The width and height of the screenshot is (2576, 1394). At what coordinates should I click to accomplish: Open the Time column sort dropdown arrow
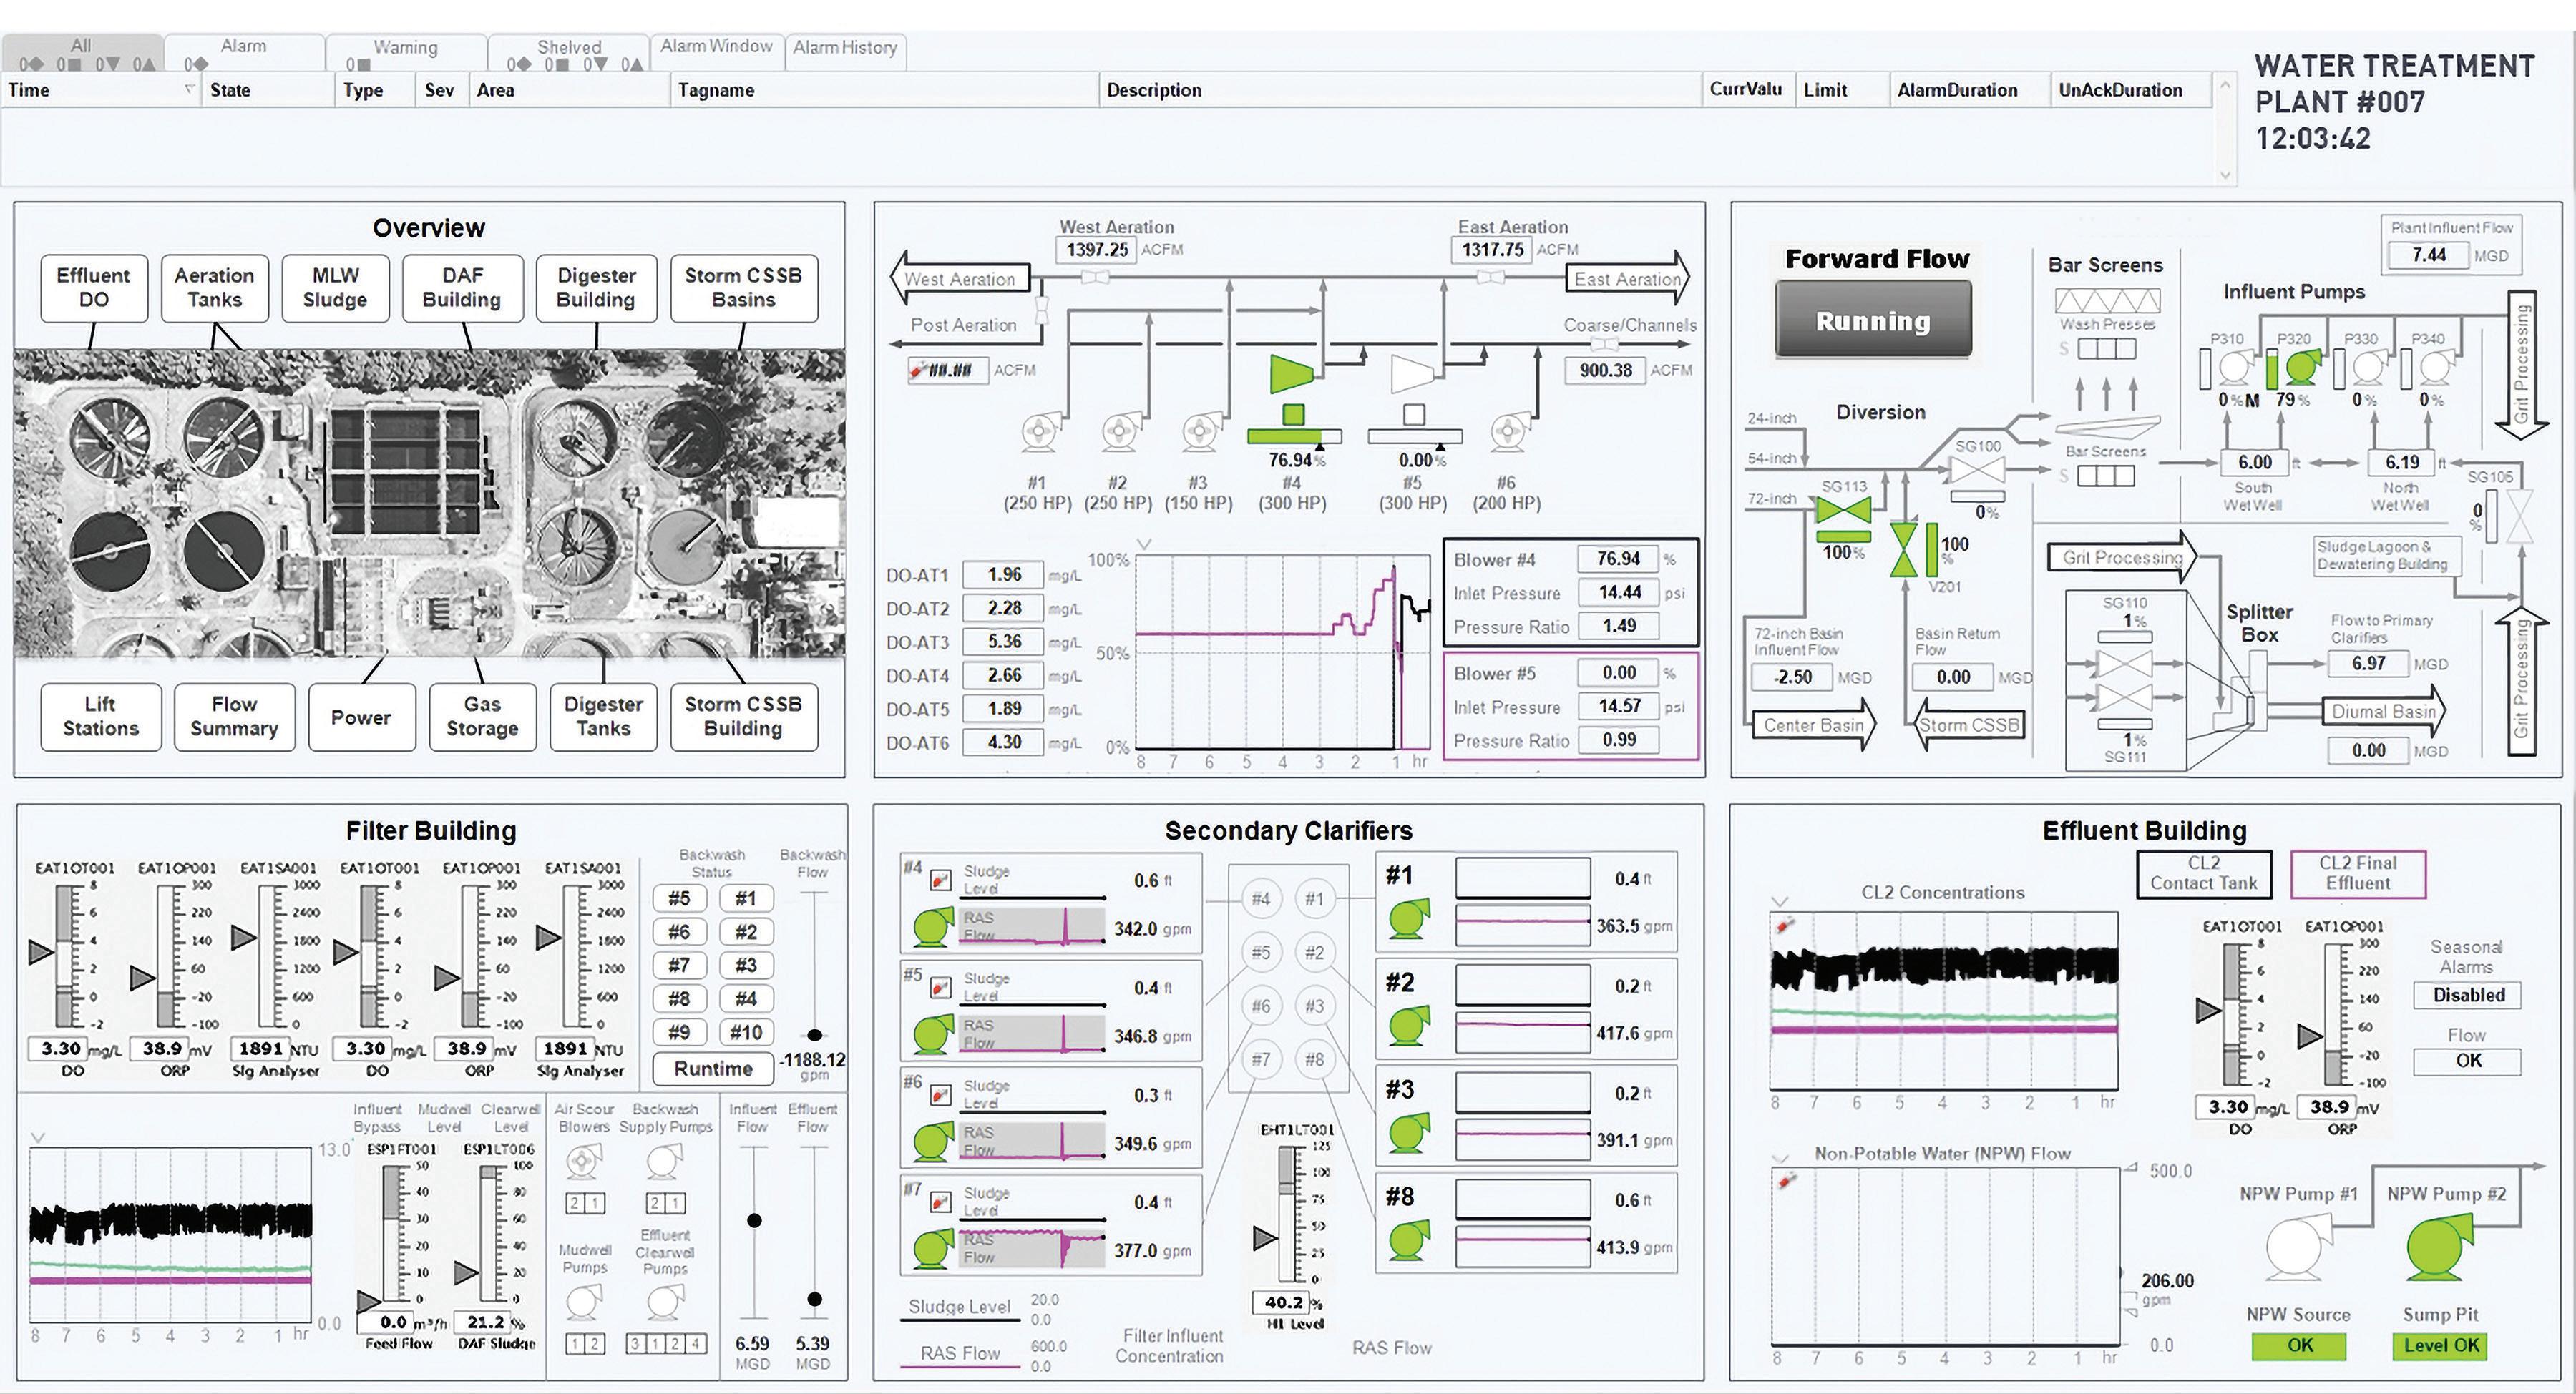(189, 89)
